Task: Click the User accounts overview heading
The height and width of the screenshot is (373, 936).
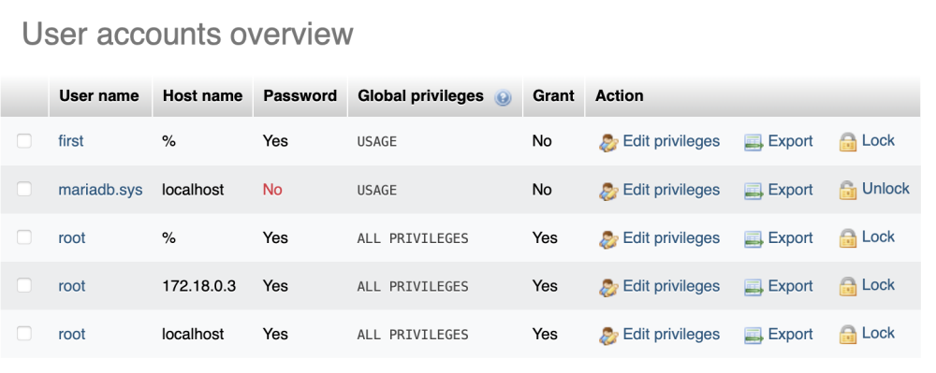Action: (187, 34)
